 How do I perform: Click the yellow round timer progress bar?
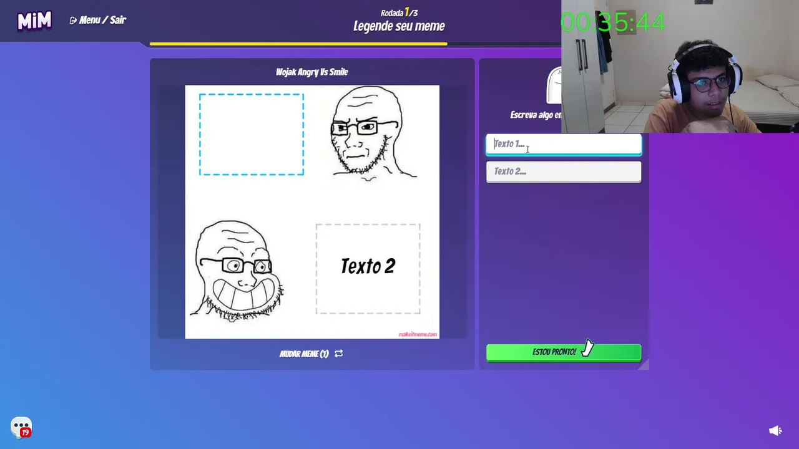pos(298,44)
